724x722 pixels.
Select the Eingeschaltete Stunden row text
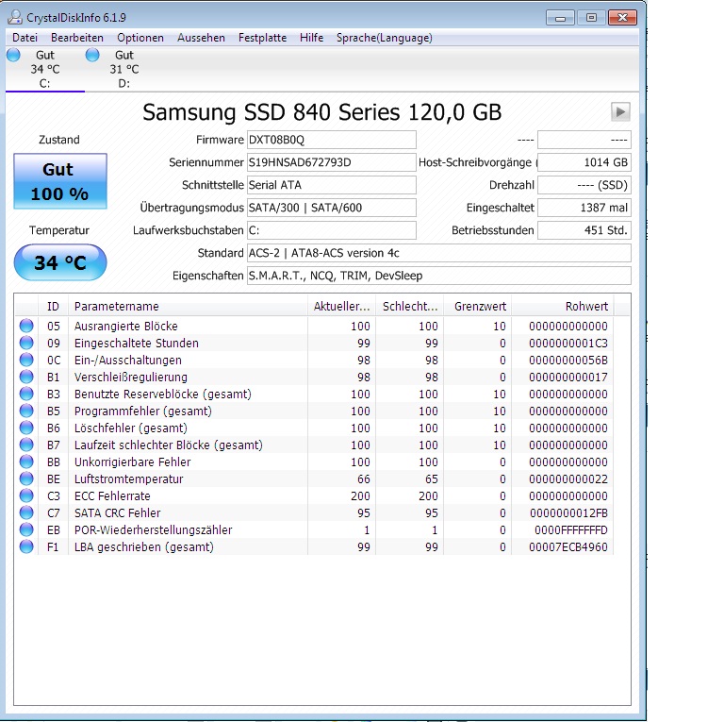coord(136,343)
